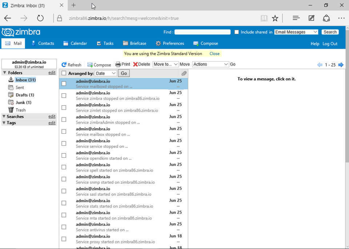Screen dimensions: 349x249
Task: Switch to the Mail tab
Action: pos(13,43)
